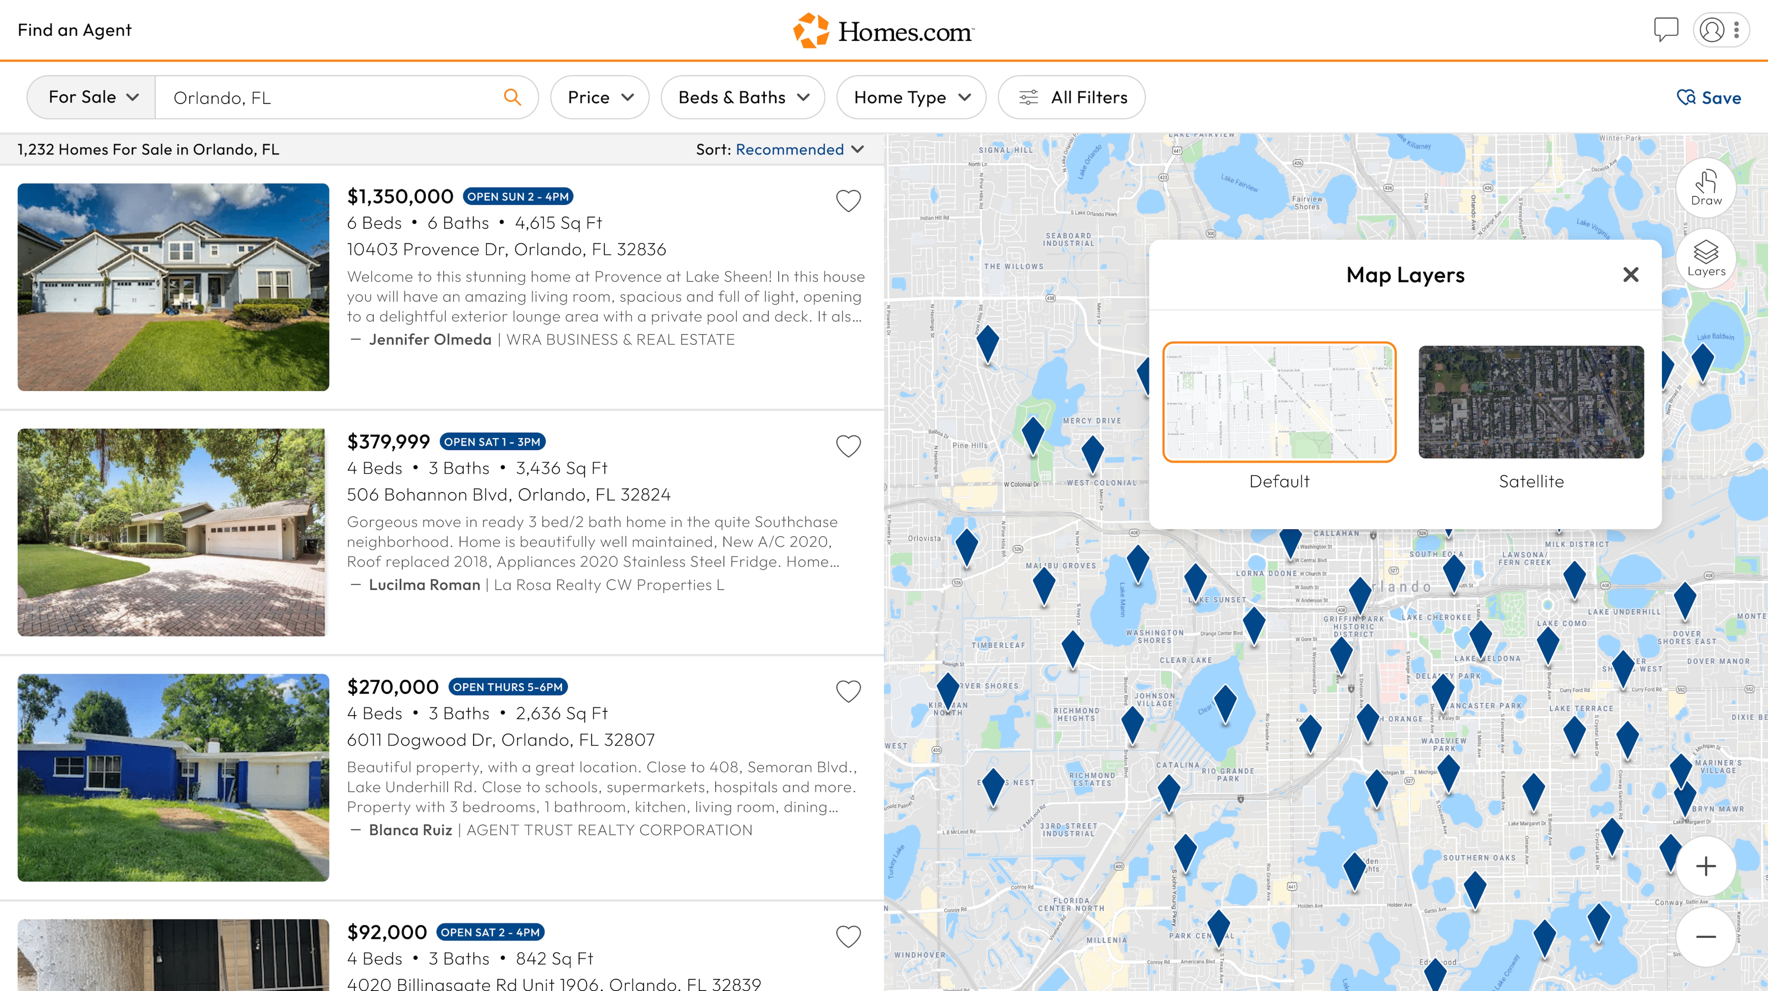Expand the Home Type filter
This screenshot has height=991, width=1768.
tap(912, 98)
